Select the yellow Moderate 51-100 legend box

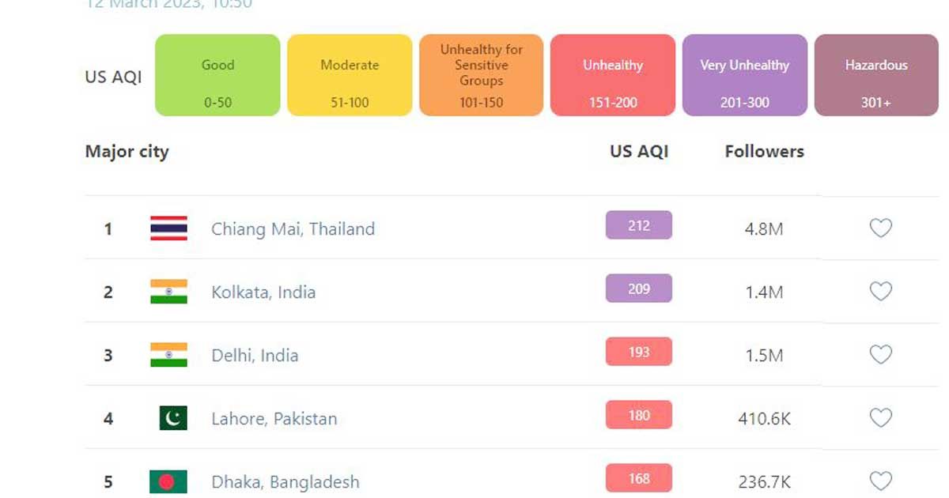350,75
